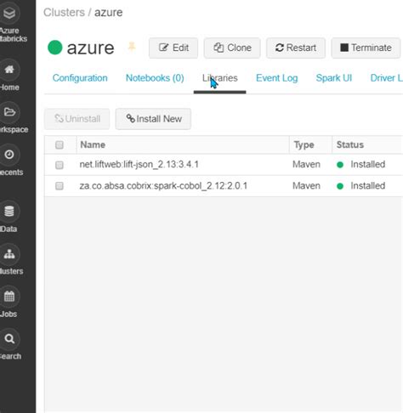Open Azure Databricks logo in sidebar

point(9,14)
